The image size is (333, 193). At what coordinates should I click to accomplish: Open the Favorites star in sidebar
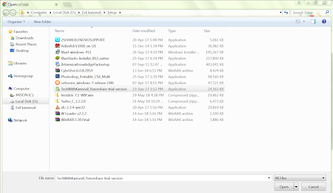pos(10,32)
